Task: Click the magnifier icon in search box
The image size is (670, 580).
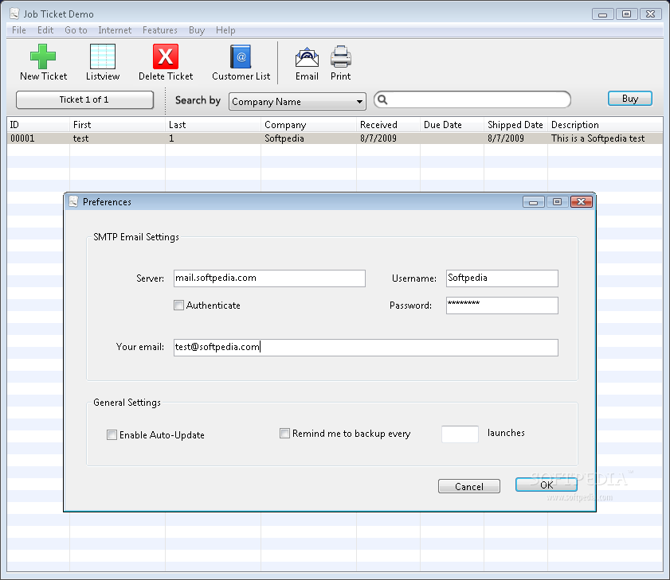Action: (382, 100)
